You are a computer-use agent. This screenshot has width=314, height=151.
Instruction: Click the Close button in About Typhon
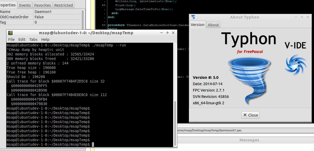(250, 115)
